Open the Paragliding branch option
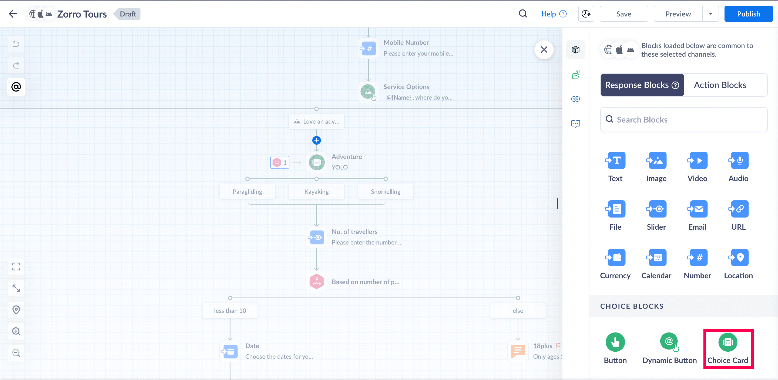This screenshot has height=380, width=778. (x=247, y=192)
